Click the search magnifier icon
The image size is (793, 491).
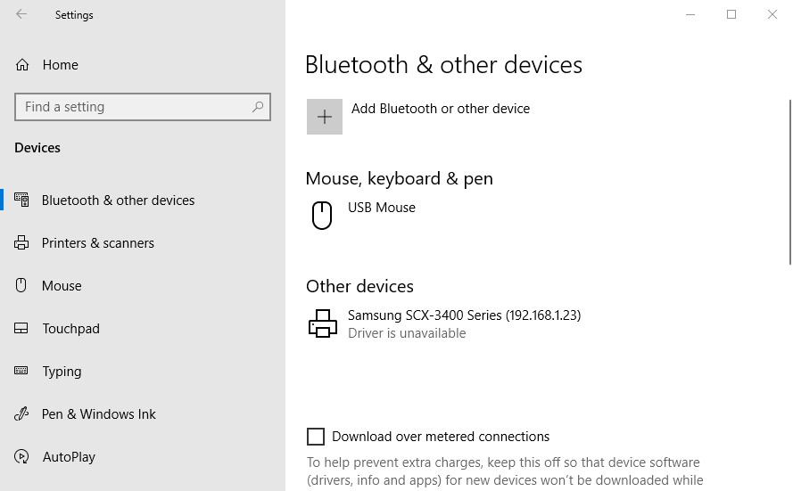(258, 107)
